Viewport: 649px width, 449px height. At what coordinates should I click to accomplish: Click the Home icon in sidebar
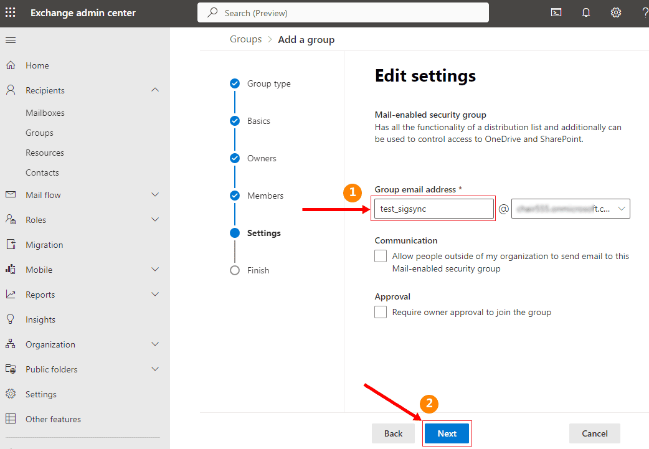(x=11, y=65)
